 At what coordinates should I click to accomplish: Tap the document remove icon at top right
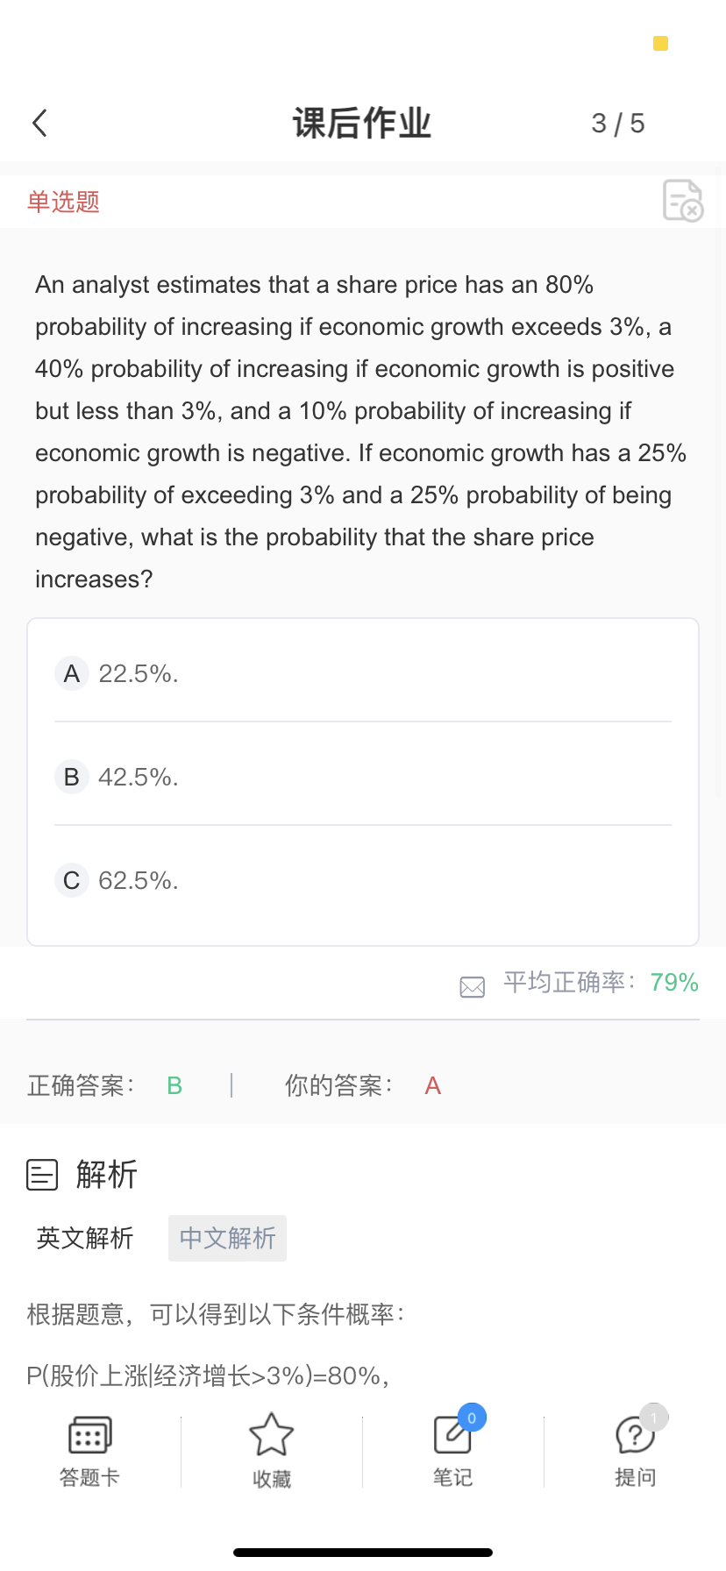click(683, 201)
